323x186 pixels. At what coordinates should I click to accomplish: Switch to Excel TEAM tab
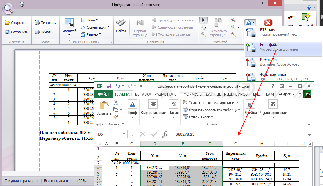[269, 94]
